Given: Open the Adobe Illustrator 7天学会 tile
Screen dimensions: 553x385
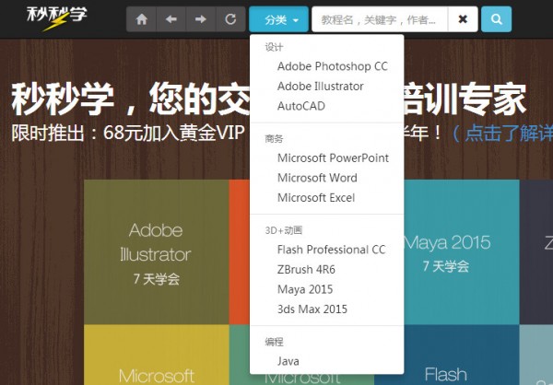Looking at the screenshot, I should pos(157,252).
